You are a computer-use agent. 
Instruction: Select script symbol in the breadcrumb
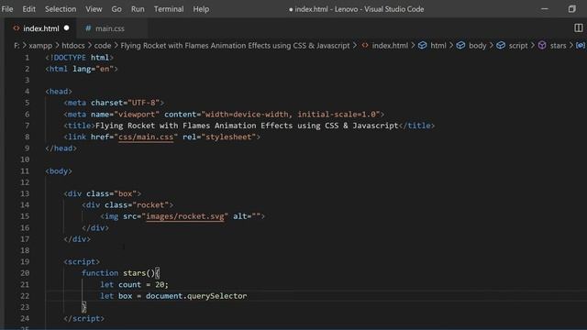point(517,46)
